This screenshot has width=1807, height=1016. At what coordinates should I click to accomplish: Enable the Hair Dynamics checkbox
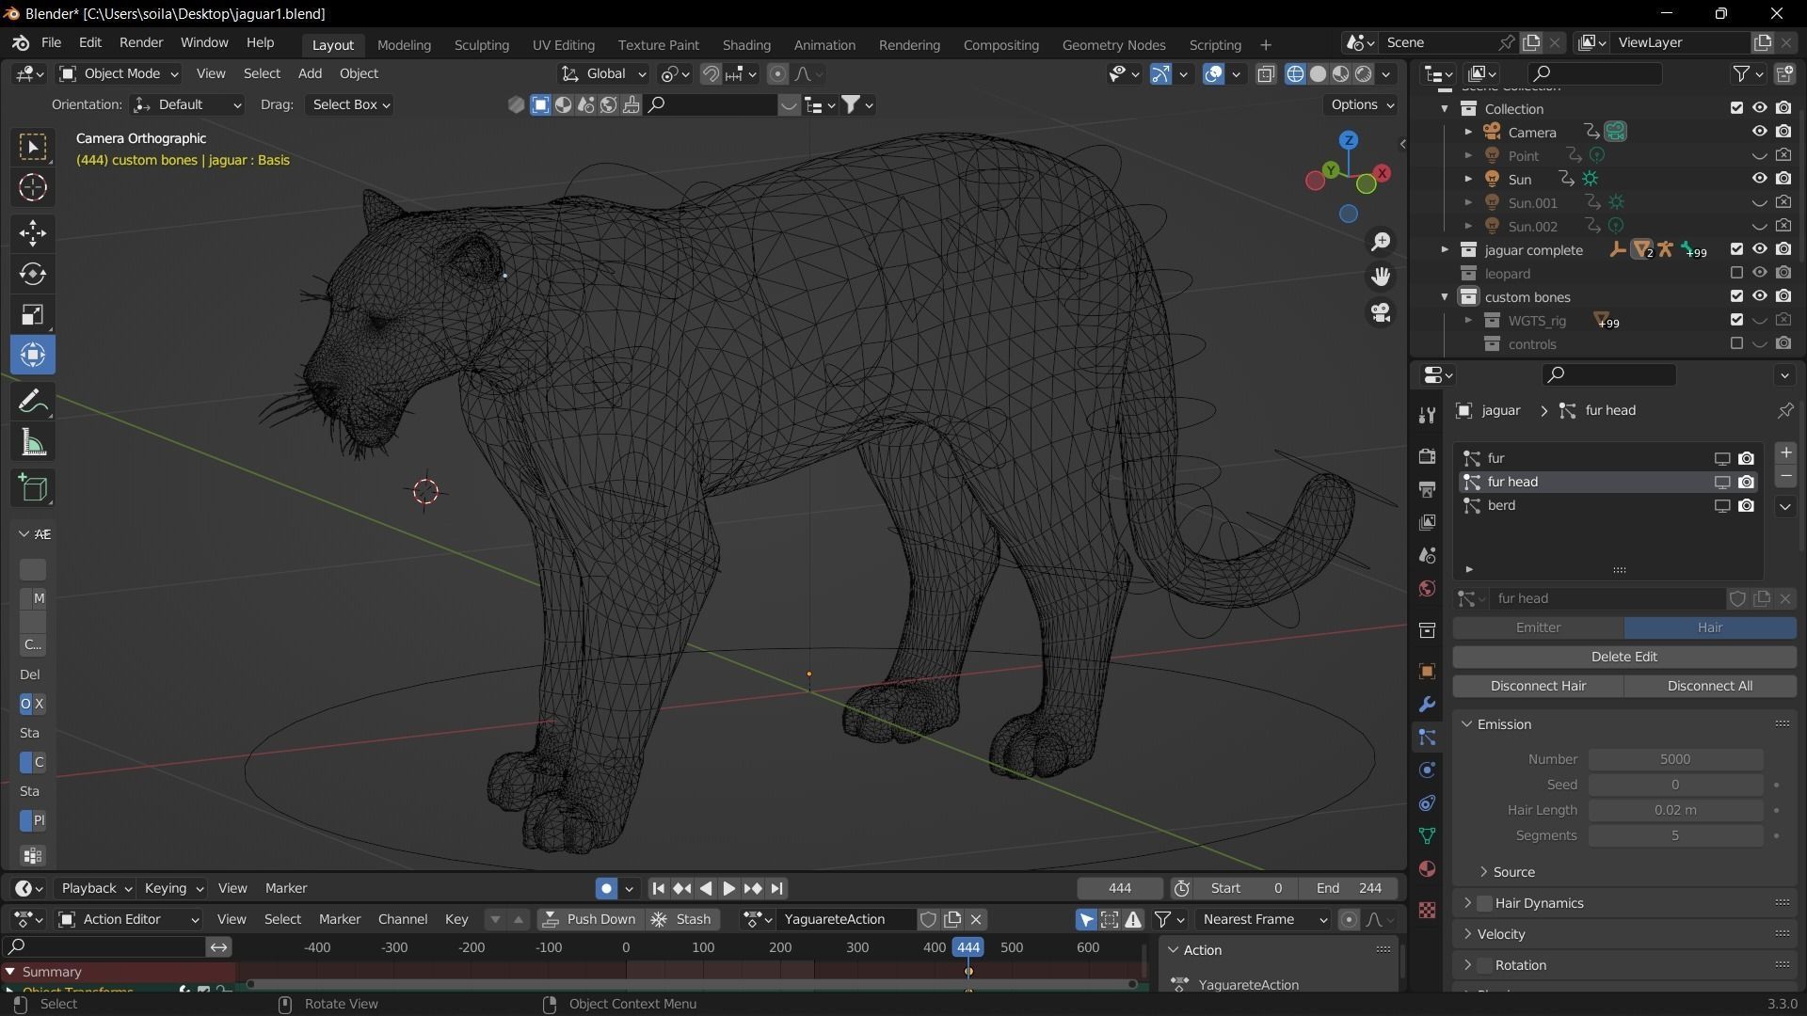point(1484,904)
